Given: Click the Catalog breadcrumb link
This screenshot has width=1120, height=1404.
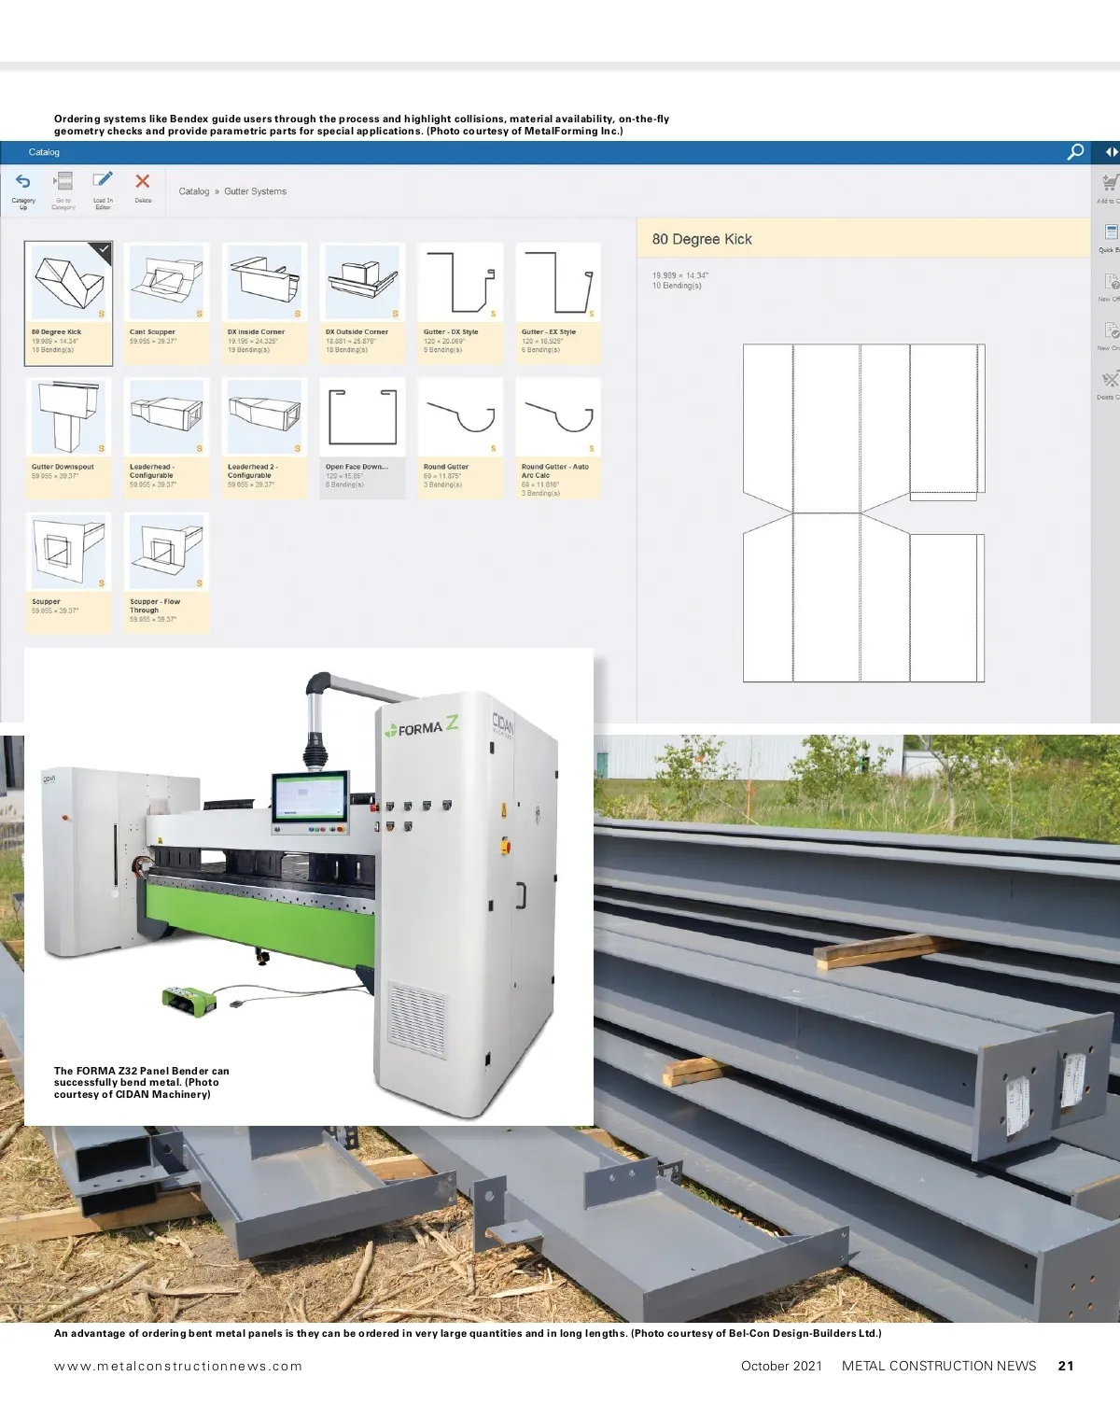Looking at the screenshot, I should [x=194, y=191].
